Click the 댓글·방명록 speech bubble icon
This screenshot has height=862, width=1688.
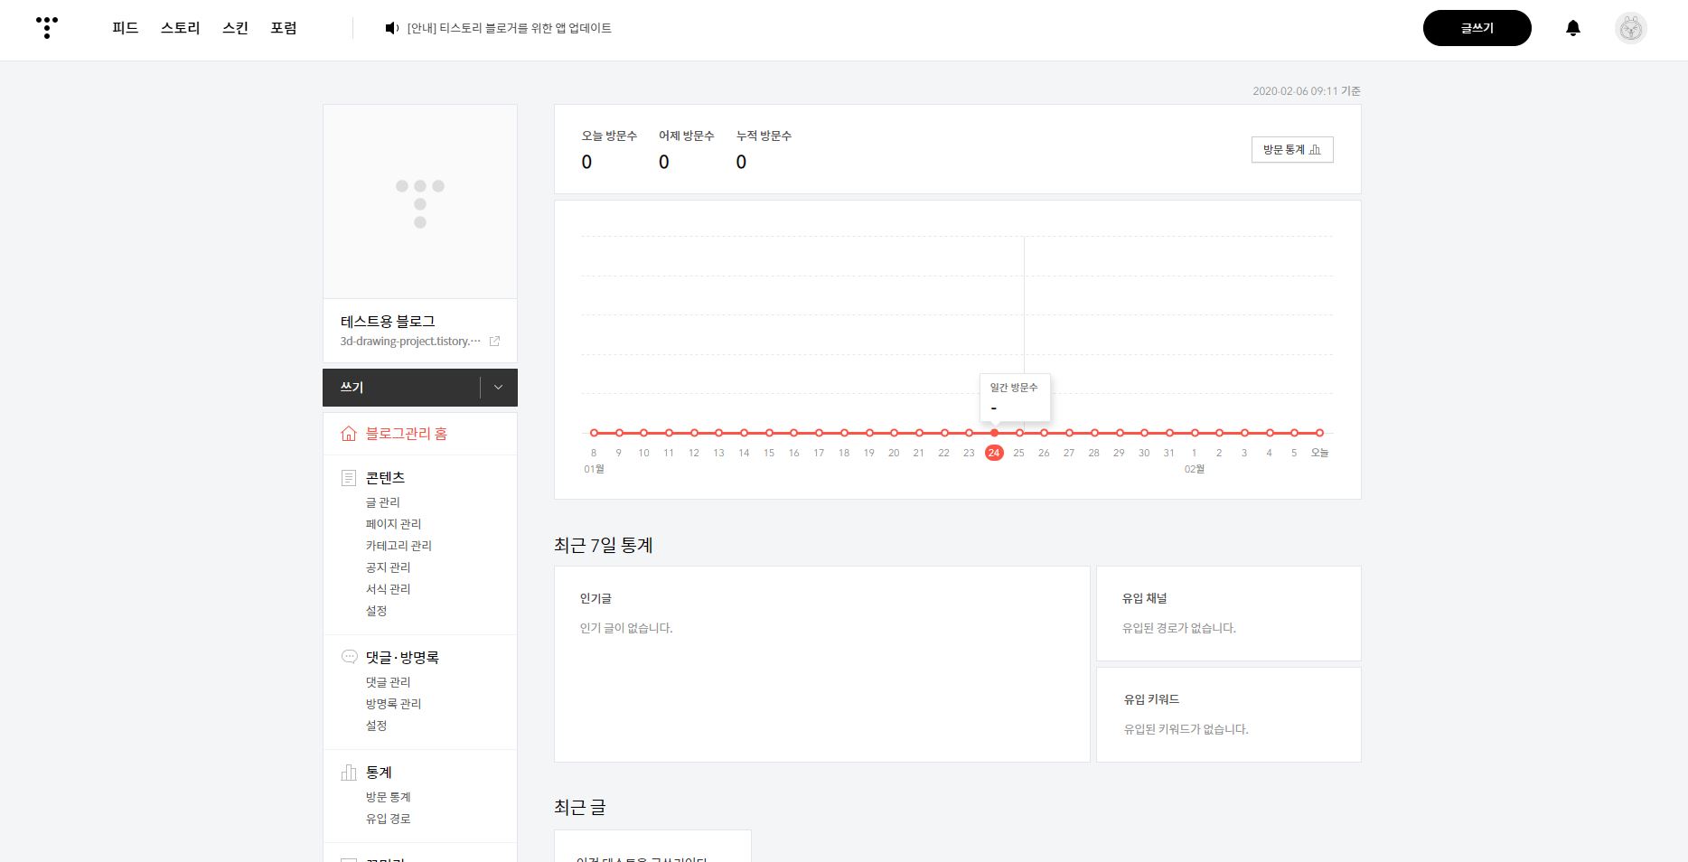click(x=349, y=657)
